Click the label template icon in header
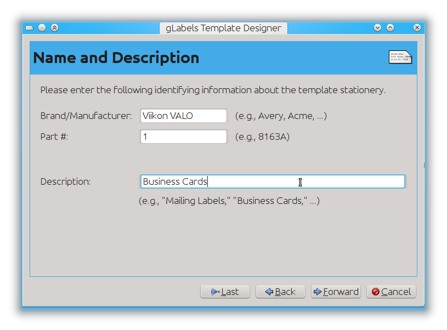Image resolution: width=447 pixels, height=330 pixels. click(x=400, y=57)
